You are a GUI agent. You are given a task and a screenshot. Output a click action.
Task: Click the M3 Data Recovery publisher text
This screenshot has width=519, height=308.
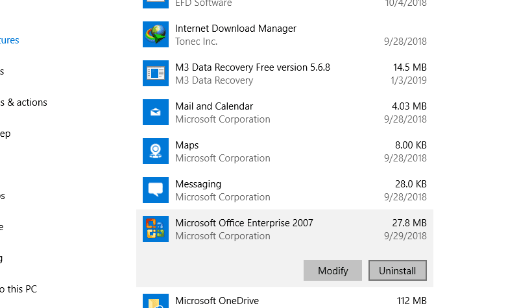point(214,80)
